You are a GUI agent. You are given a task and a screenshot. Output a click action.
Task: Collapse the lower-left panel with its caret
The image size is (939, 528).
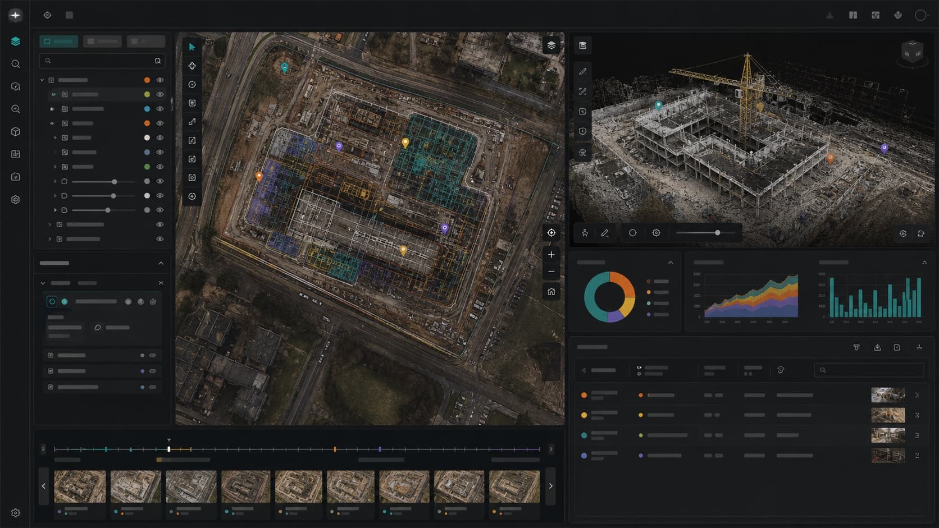161,263
